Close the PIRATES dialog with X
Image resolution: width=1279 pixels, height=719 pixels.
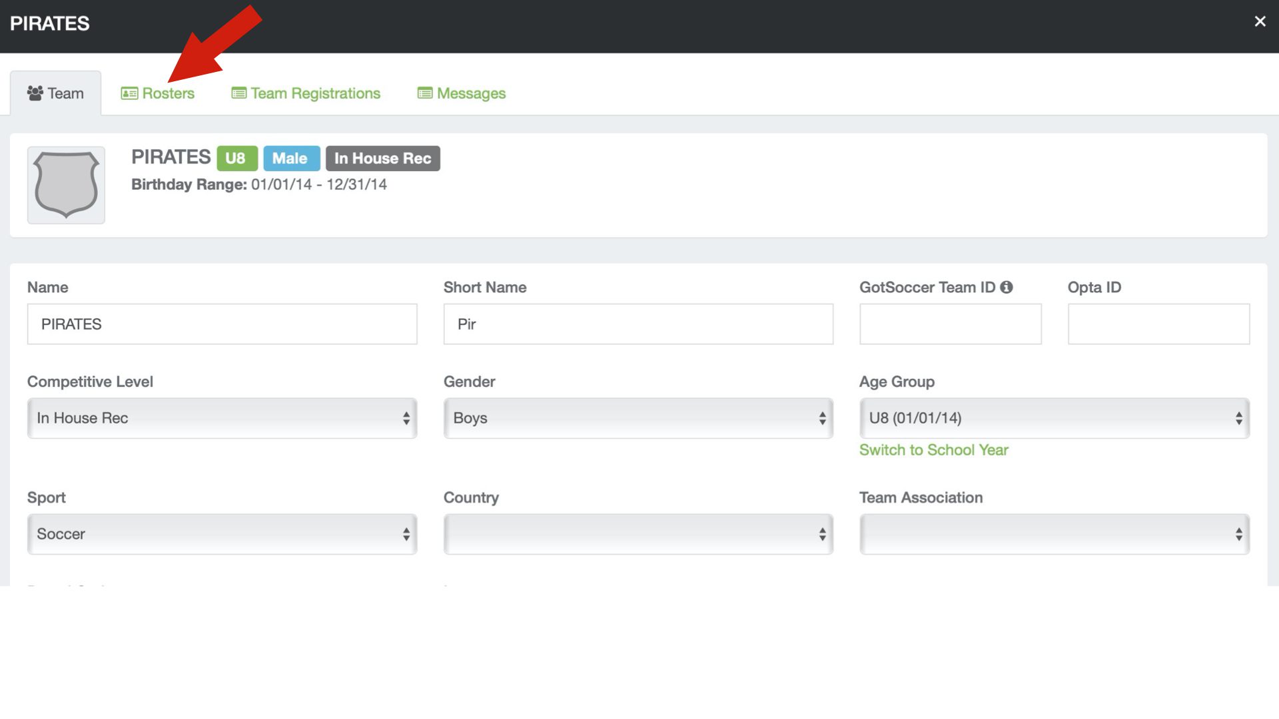[1260, 21]
